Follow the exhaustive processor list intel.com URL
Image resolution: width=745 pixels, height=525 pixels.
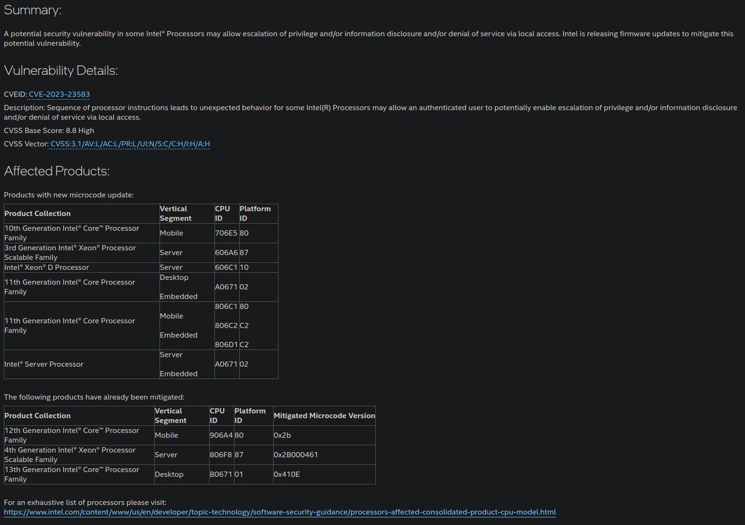coord(280,512)
